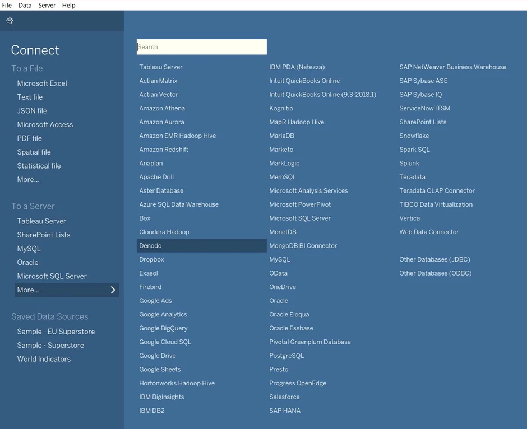Choose Amazon Aurora connector

point(161,122)
